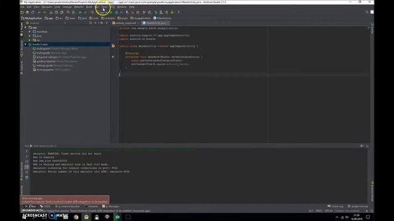Expand the res folder node
This screenshot has width=394, height=221.
point(30,40)
